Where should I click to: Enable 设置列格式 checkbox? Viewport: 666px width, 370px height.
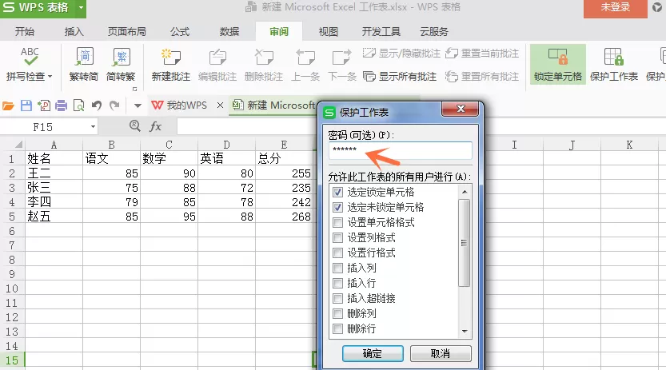pyautogui.click(x=337, y=237)
